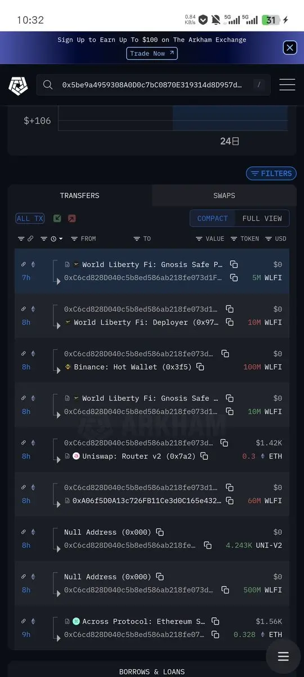Copy Uniswap Router v2 address
The image size is (304, 677).
pyautogui.click(x=204, y=456)
